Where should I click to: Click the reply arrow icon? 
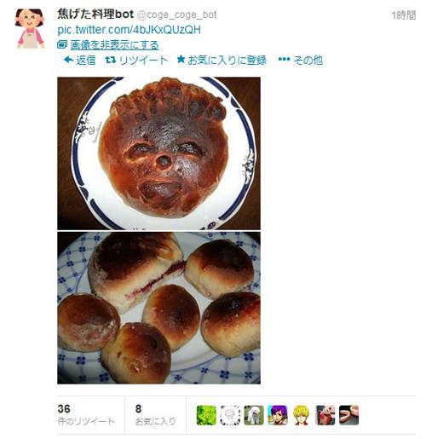point(69,60)
